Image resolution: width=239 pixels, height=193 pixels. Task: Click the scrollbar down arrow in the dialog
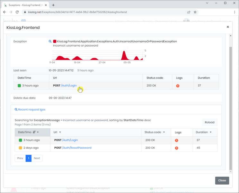(230, 171)
